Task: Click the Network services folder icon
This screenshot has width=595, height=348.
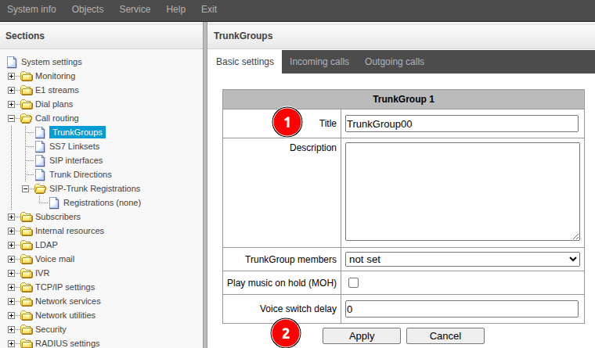Action: [27, 301]
